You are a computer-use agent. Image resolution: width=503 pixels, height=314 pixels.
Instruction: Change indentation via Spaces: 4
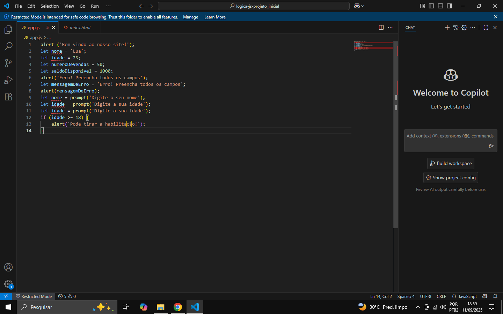coord(406,296)
